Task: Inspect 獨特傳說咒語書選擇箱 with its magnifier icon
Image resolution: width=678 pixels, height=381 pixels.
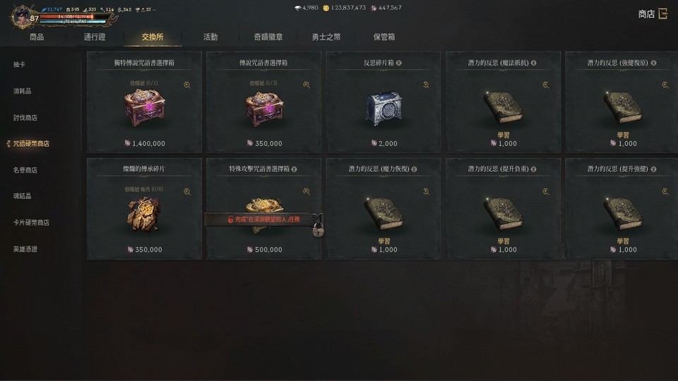Action: (187, 85)
